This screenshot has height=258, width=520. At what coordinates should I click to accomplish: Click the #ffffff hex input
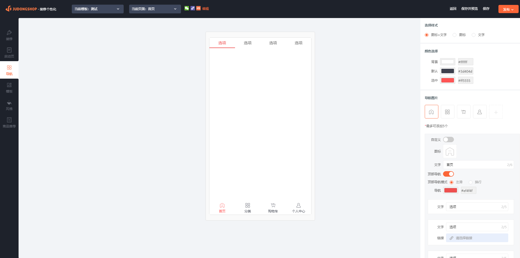(x=465, y=62)
